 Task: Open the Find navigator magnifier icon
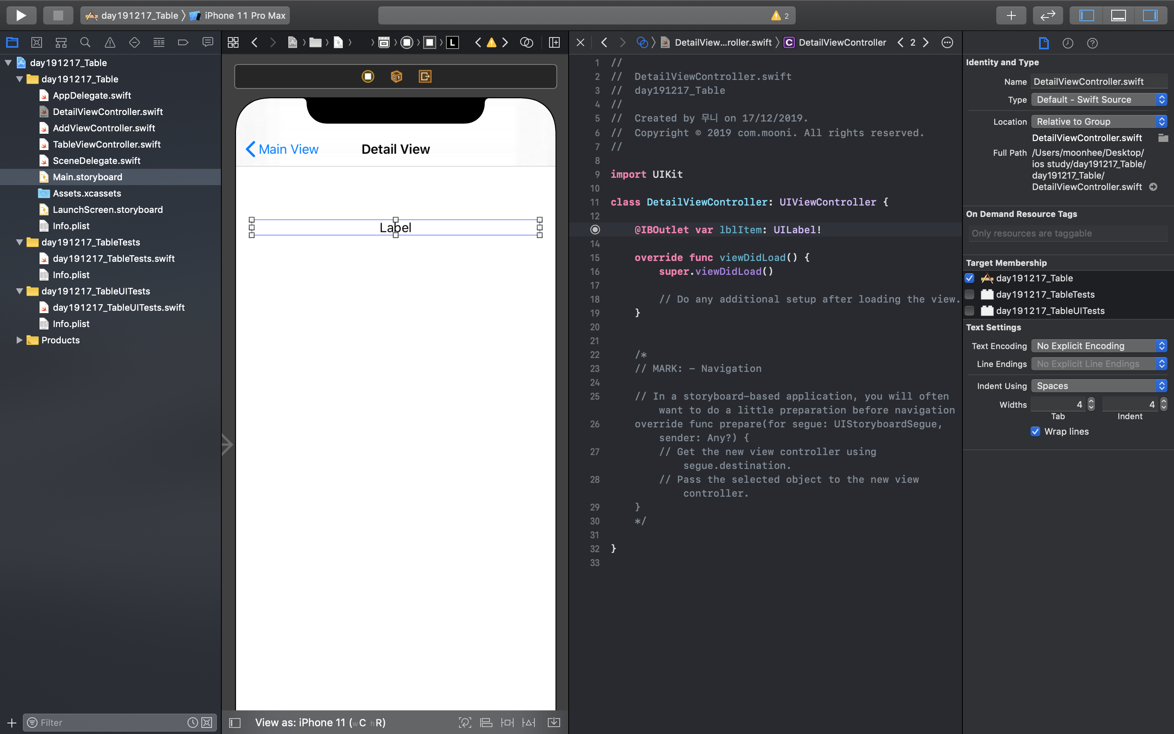tap(85, 43)
